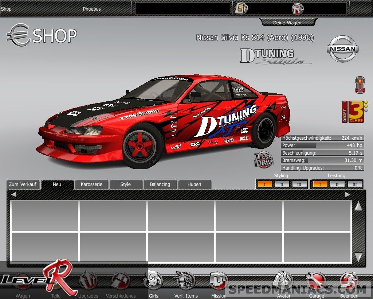The image size is (373, 299).
Task: Switch to the Style tab
Action: (x=126, y=184)
